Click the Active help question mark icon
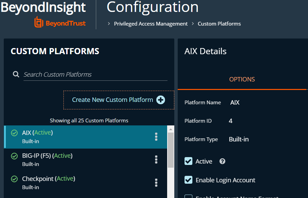The width and height of the screenshot is (308, 198). click(x=222, y=161)
